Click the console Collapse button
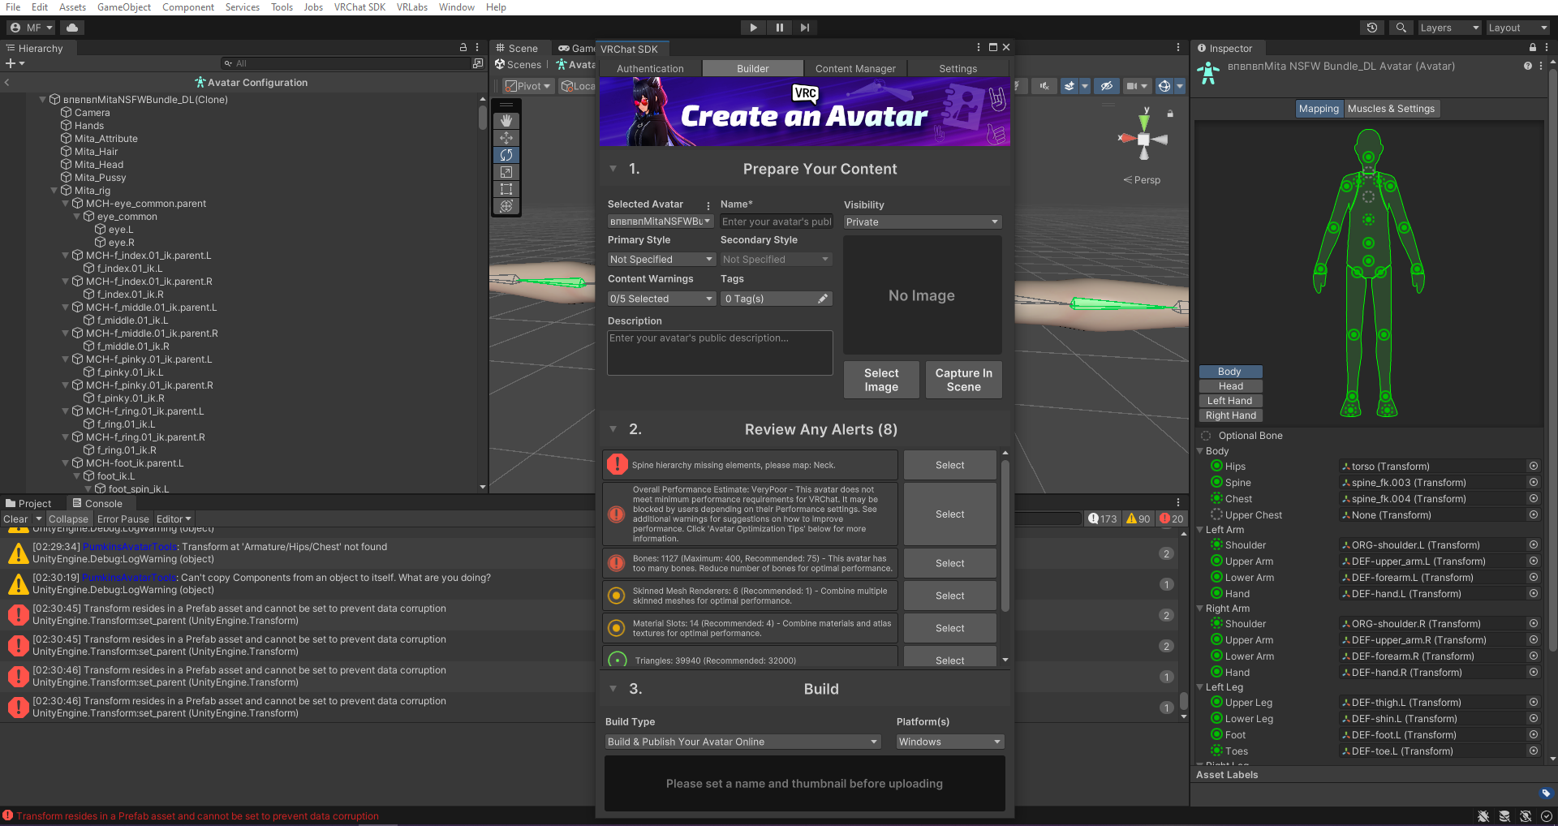Screen dimensions: 1558x826 [68, 519]
